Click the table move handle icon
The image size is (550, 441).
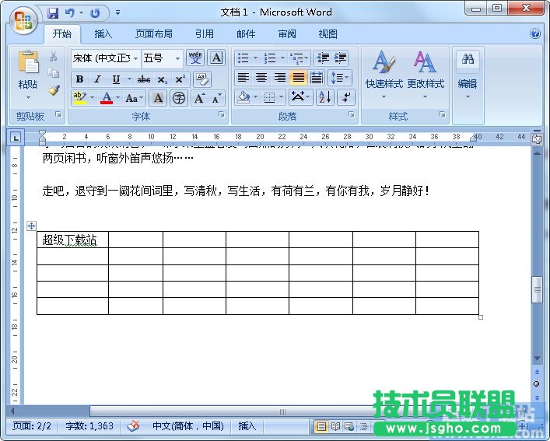pyautogui.click(x=31, y=226)
